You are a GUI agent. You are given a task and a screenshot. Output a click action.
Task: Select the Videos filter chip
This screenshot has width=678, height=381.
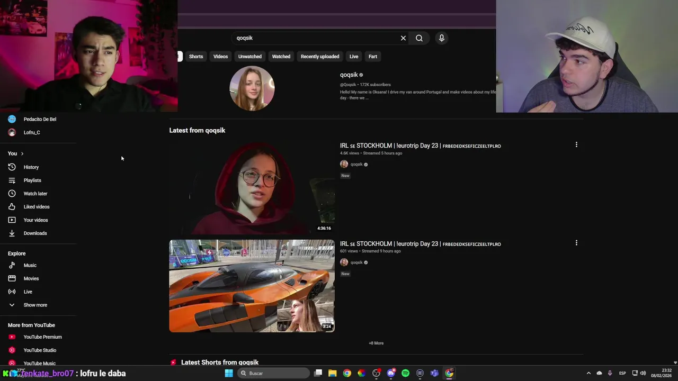pos(220,57)
